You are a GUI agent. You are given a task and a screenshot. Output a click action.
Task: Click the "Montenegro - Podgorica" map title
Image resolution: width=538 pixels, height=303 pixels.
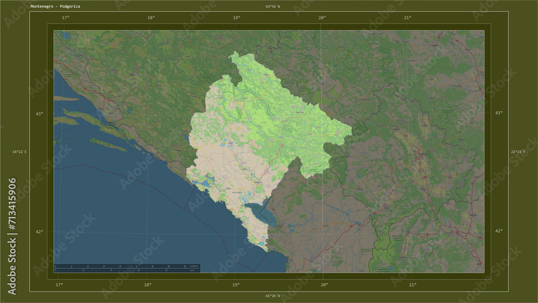coord(55,6)
